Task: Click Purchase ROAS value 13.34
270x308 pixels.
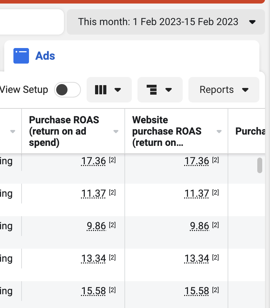Action: (x=93, y=259)
